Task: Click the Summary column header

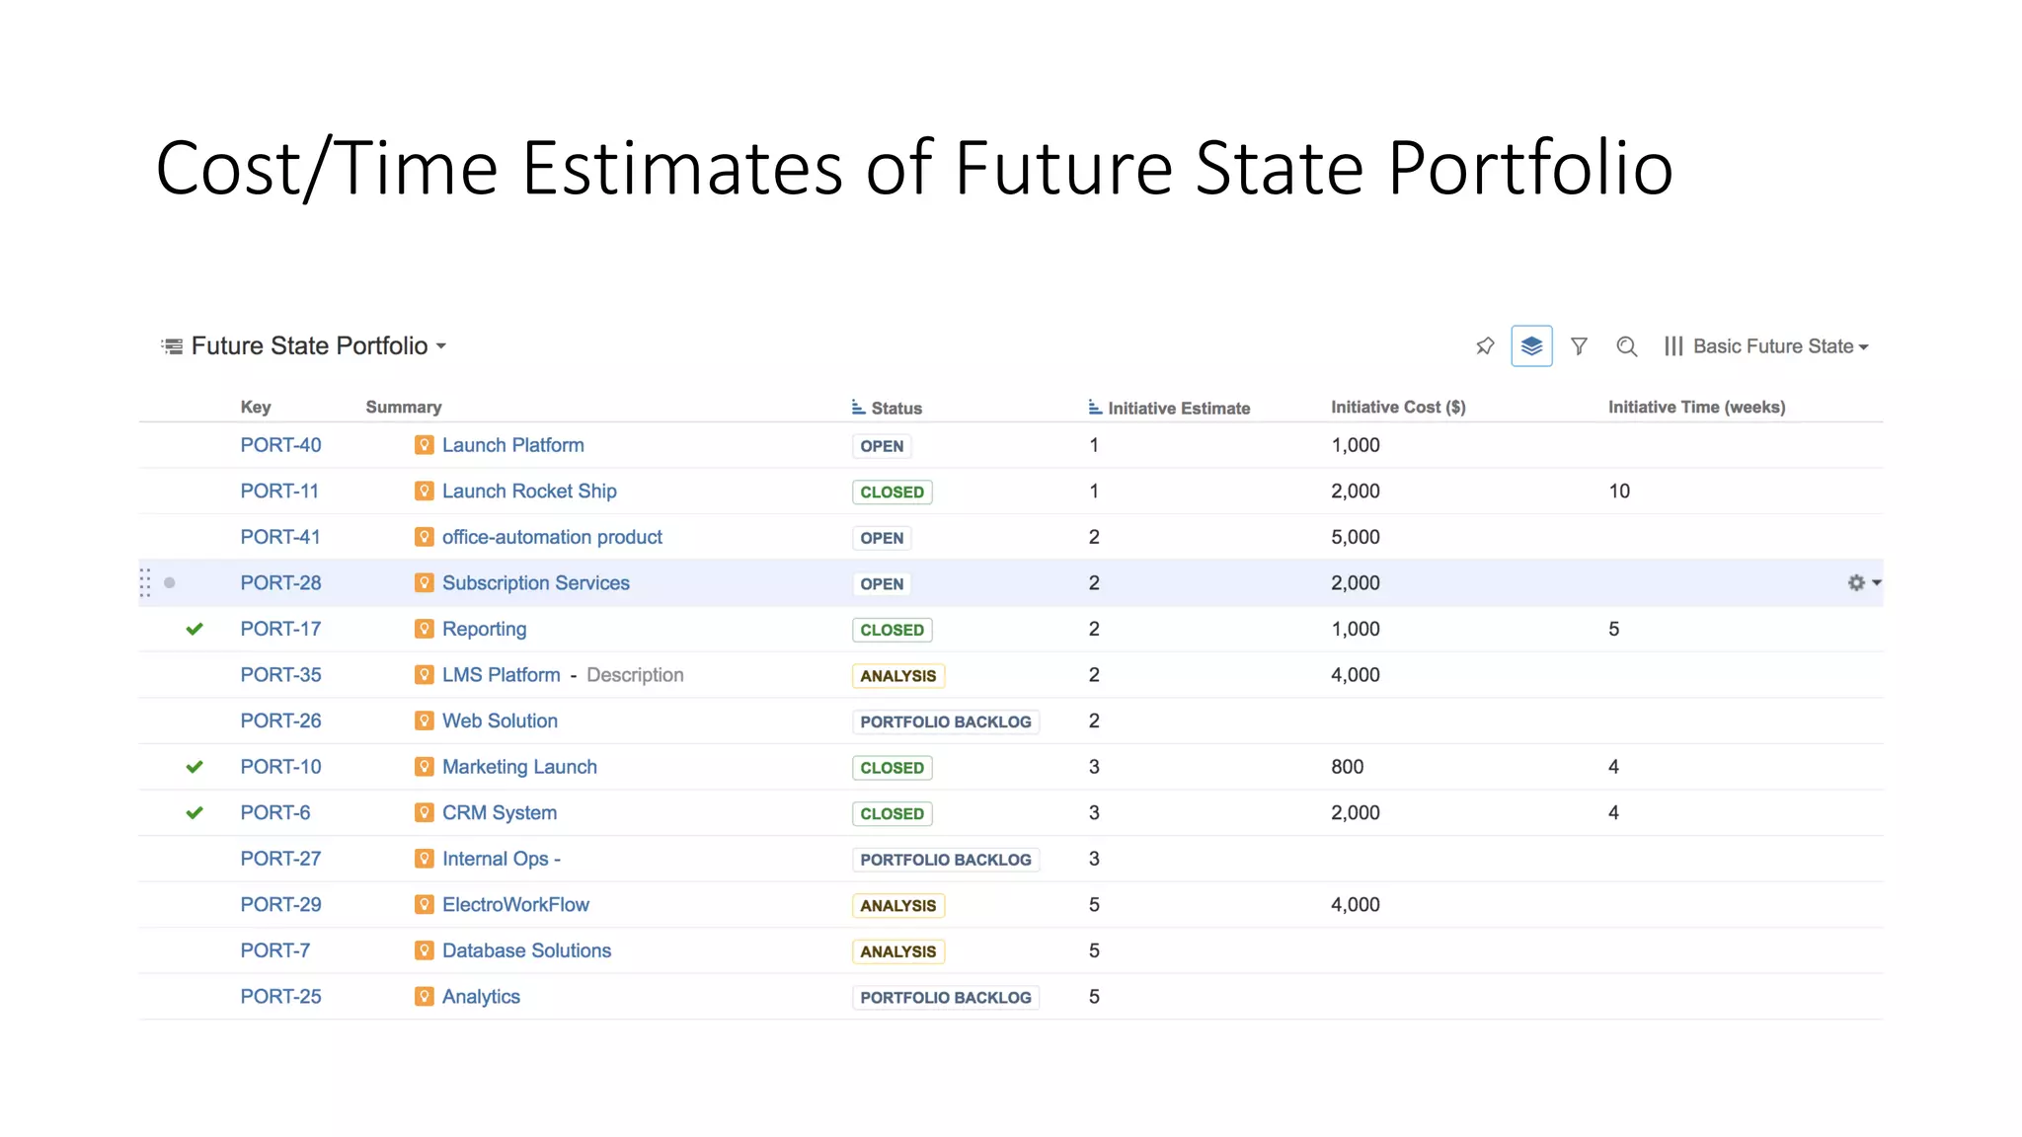Action: [x=403, y=407]
